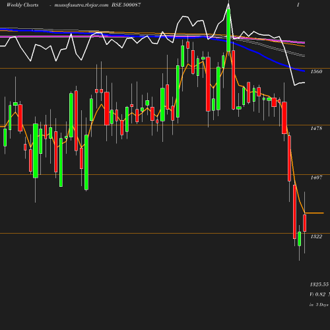Click the munafasutra.tbrjar.com watermark text
330x330 pixels.
tap(81, 5)
